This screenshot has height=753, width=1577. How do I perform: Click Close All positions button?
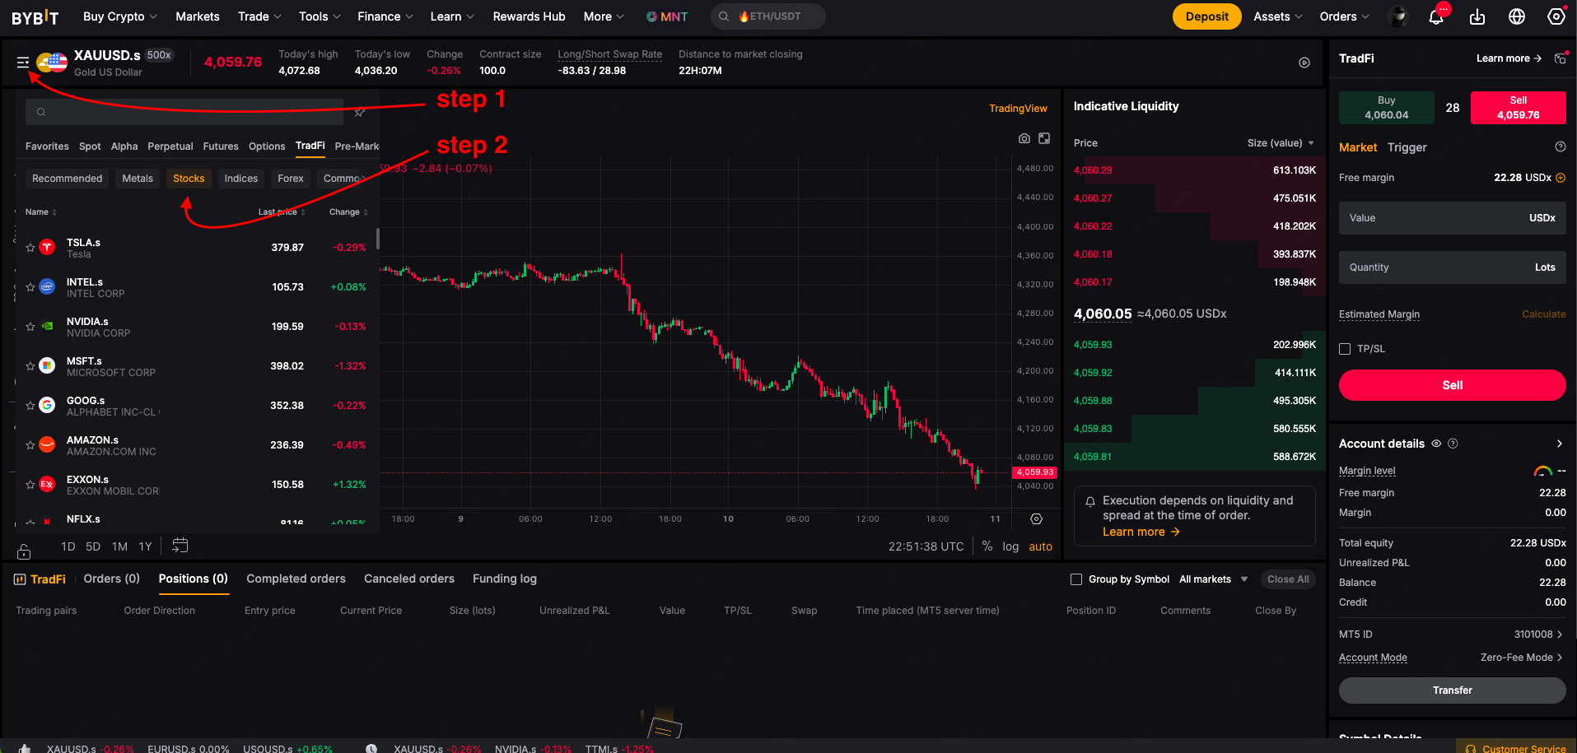pos(1288,579)
